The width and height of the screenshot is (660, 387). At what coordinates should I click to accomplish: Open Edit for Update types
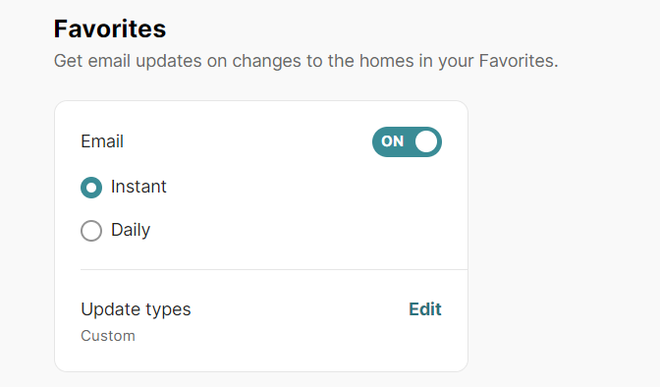tap(424, 309)
